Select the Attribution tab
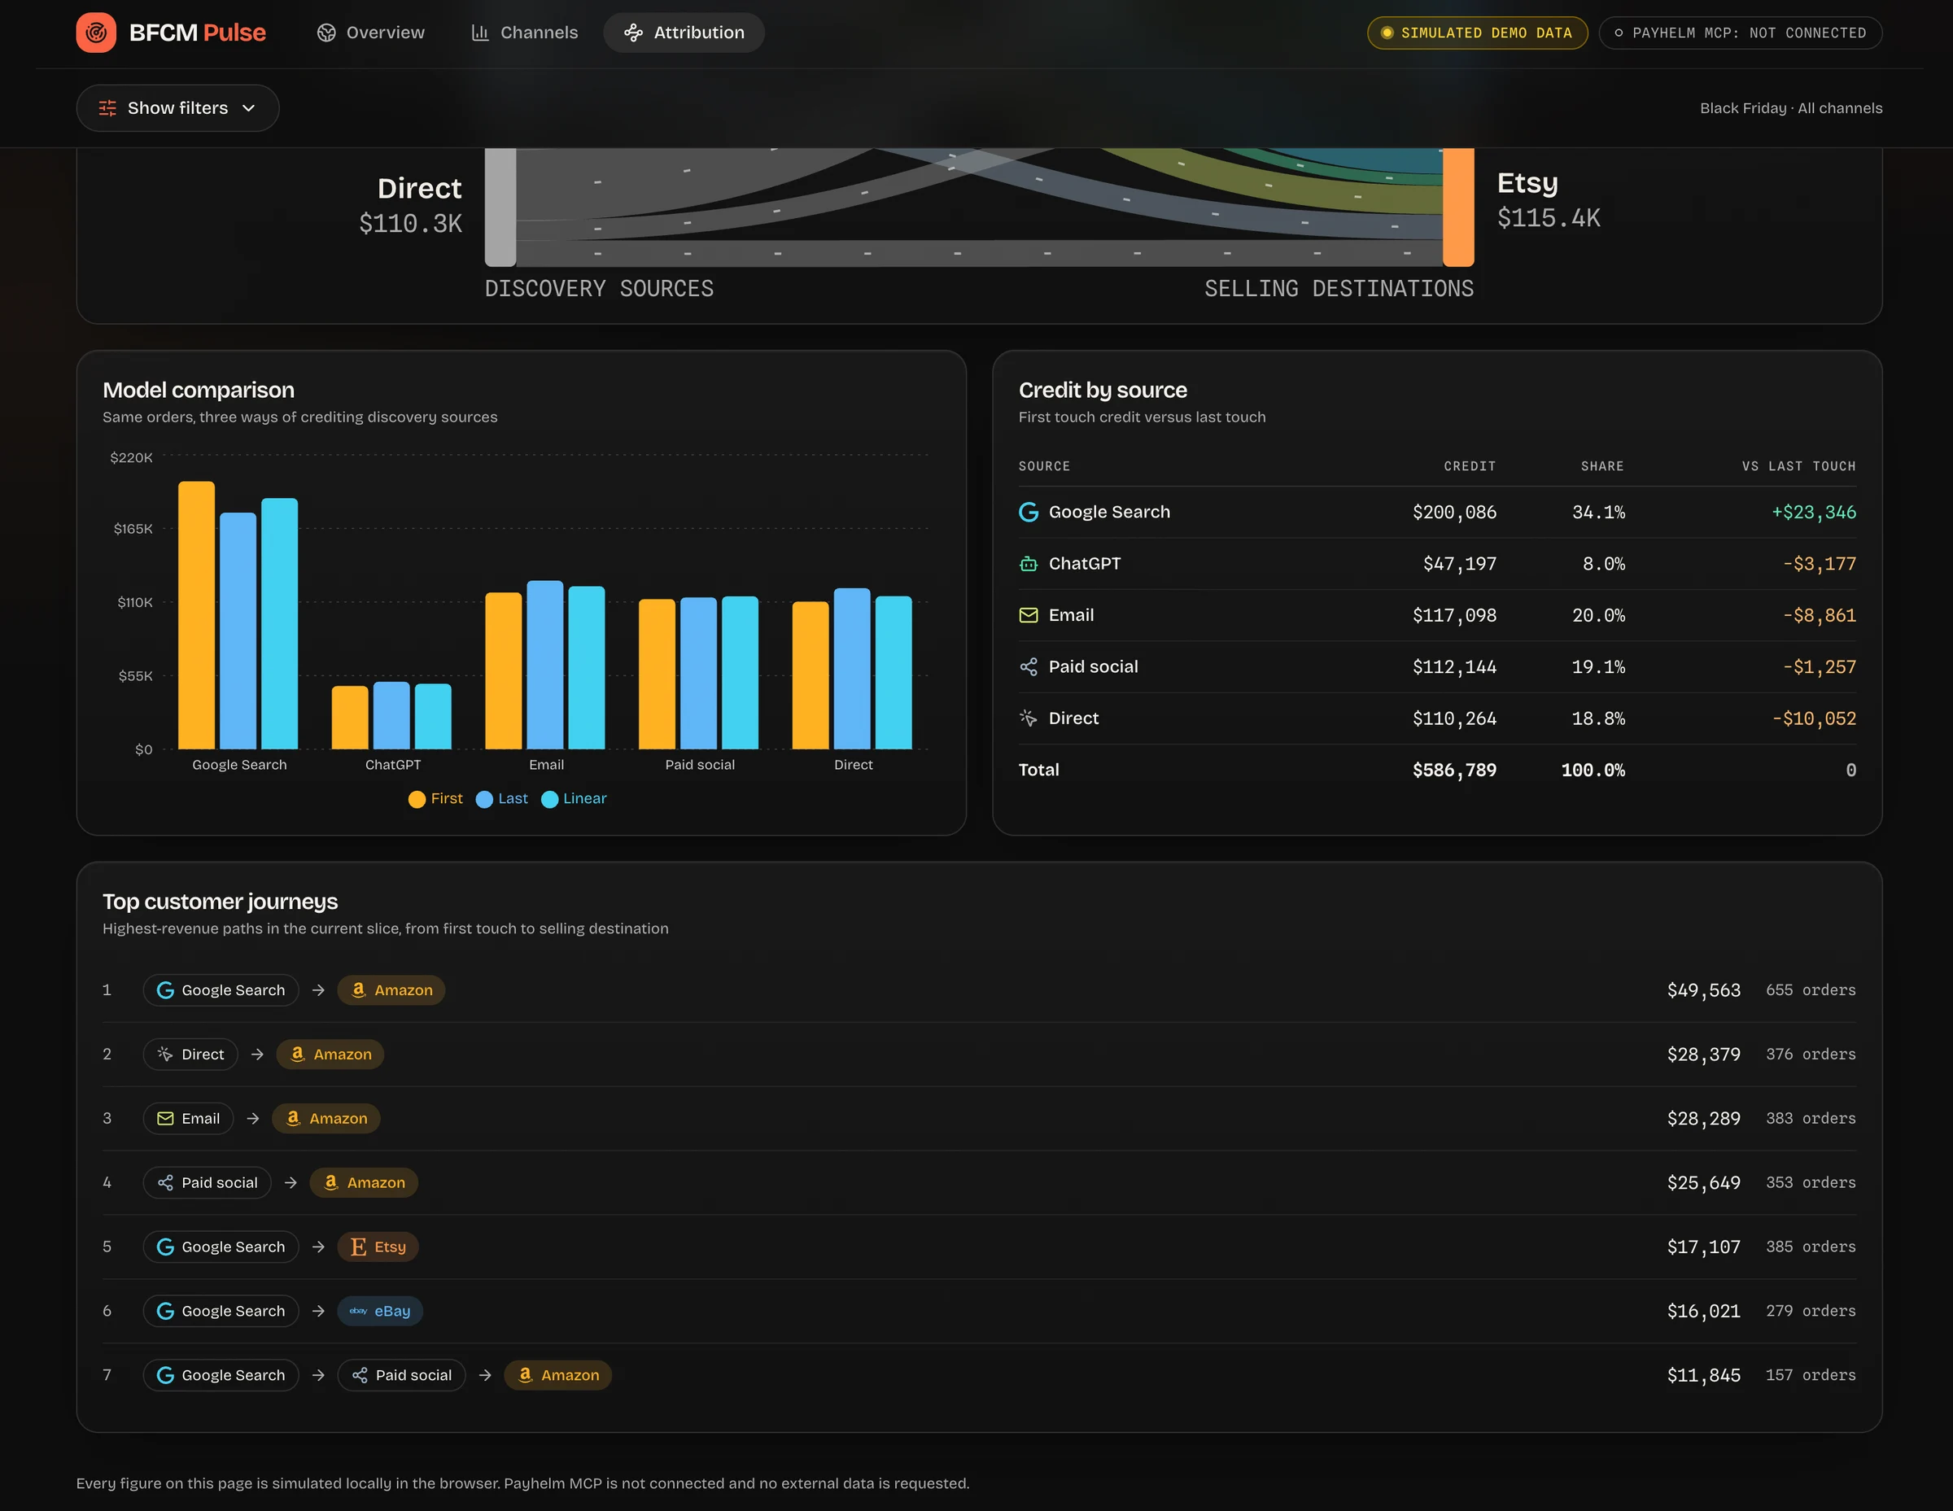Screen dimensions: 1953x1511 684,33
